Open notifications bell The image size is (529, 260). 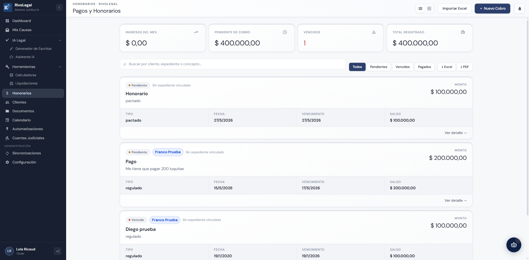click(520, 9)
